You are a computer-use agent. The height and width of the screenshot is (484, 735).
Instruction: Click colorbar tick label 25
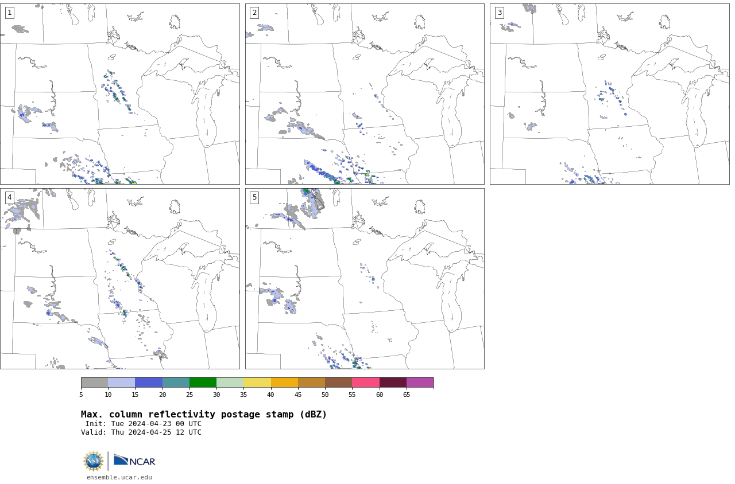pyautogui.click(x=189, y=395)
